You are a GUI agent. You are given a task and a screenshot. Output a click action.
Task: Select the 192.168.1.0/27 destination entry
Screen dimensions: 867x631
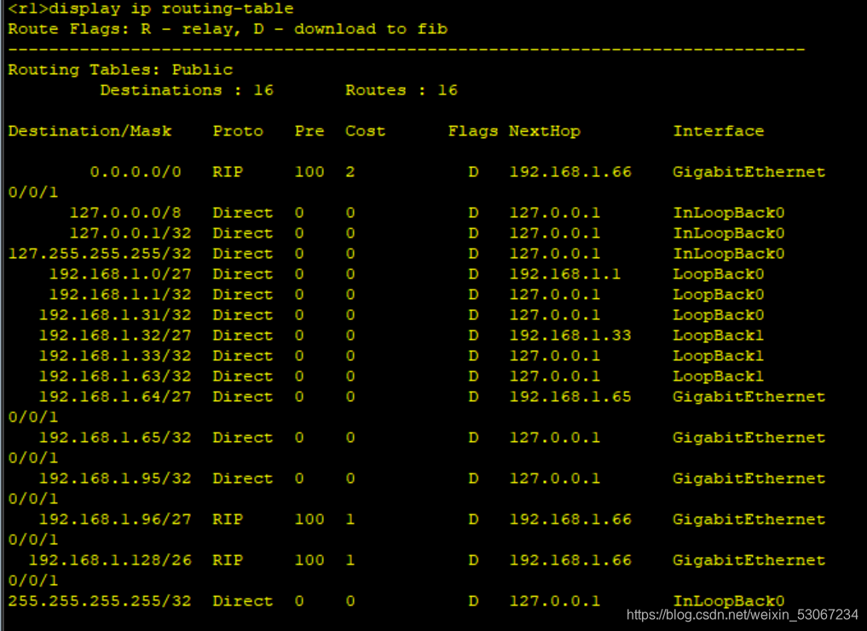[120, 274]
